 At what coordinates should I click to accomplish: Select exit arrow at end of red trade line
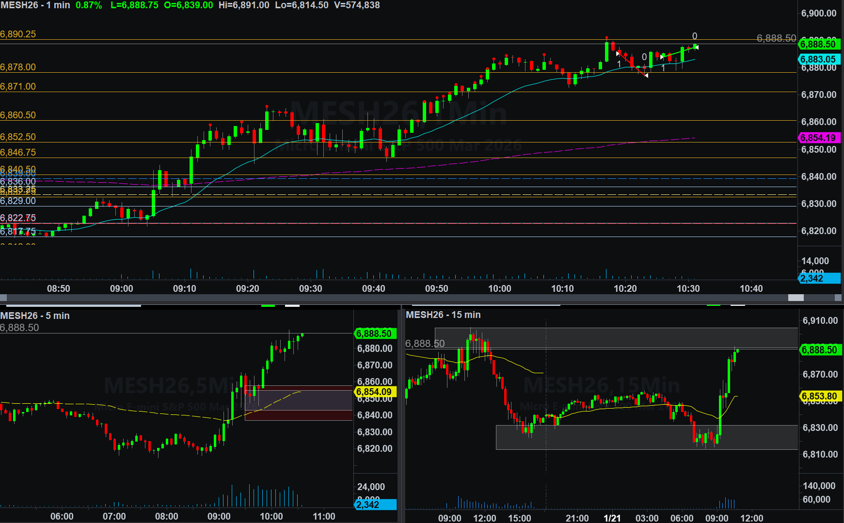point(646,75)
